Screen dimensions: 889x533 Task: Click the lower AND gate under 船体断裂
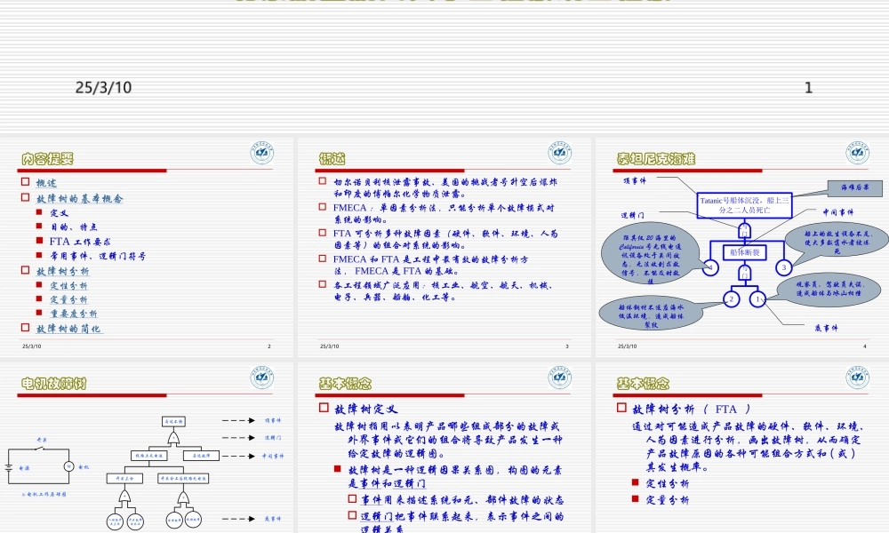pyautogui.click(x=744, y=274)
